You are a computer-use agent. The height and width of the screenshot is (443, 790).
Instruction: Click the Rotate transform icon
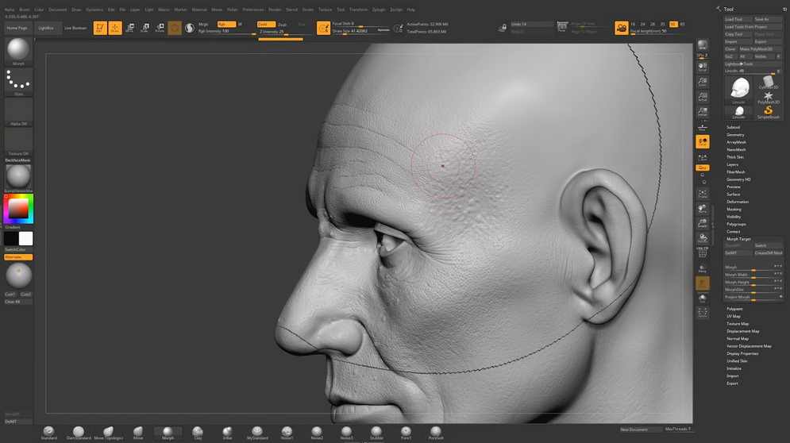160,28
